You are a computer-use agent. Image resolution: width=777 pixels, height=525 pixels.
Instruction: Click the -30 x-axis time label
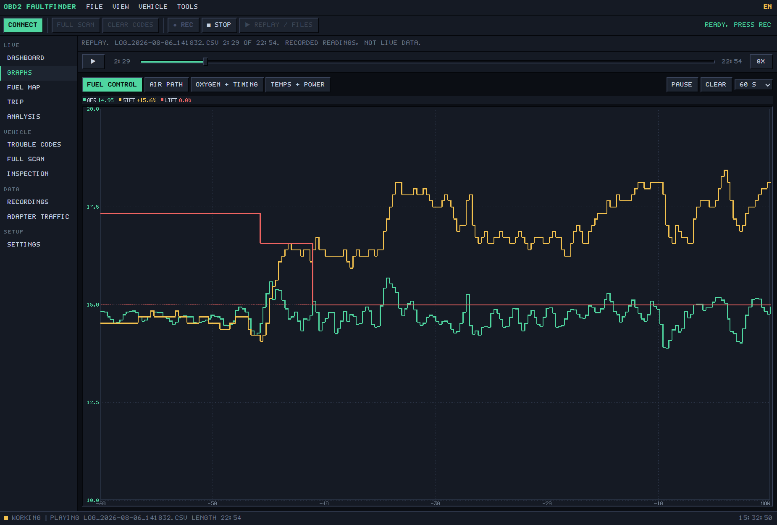tap(435, 503)
